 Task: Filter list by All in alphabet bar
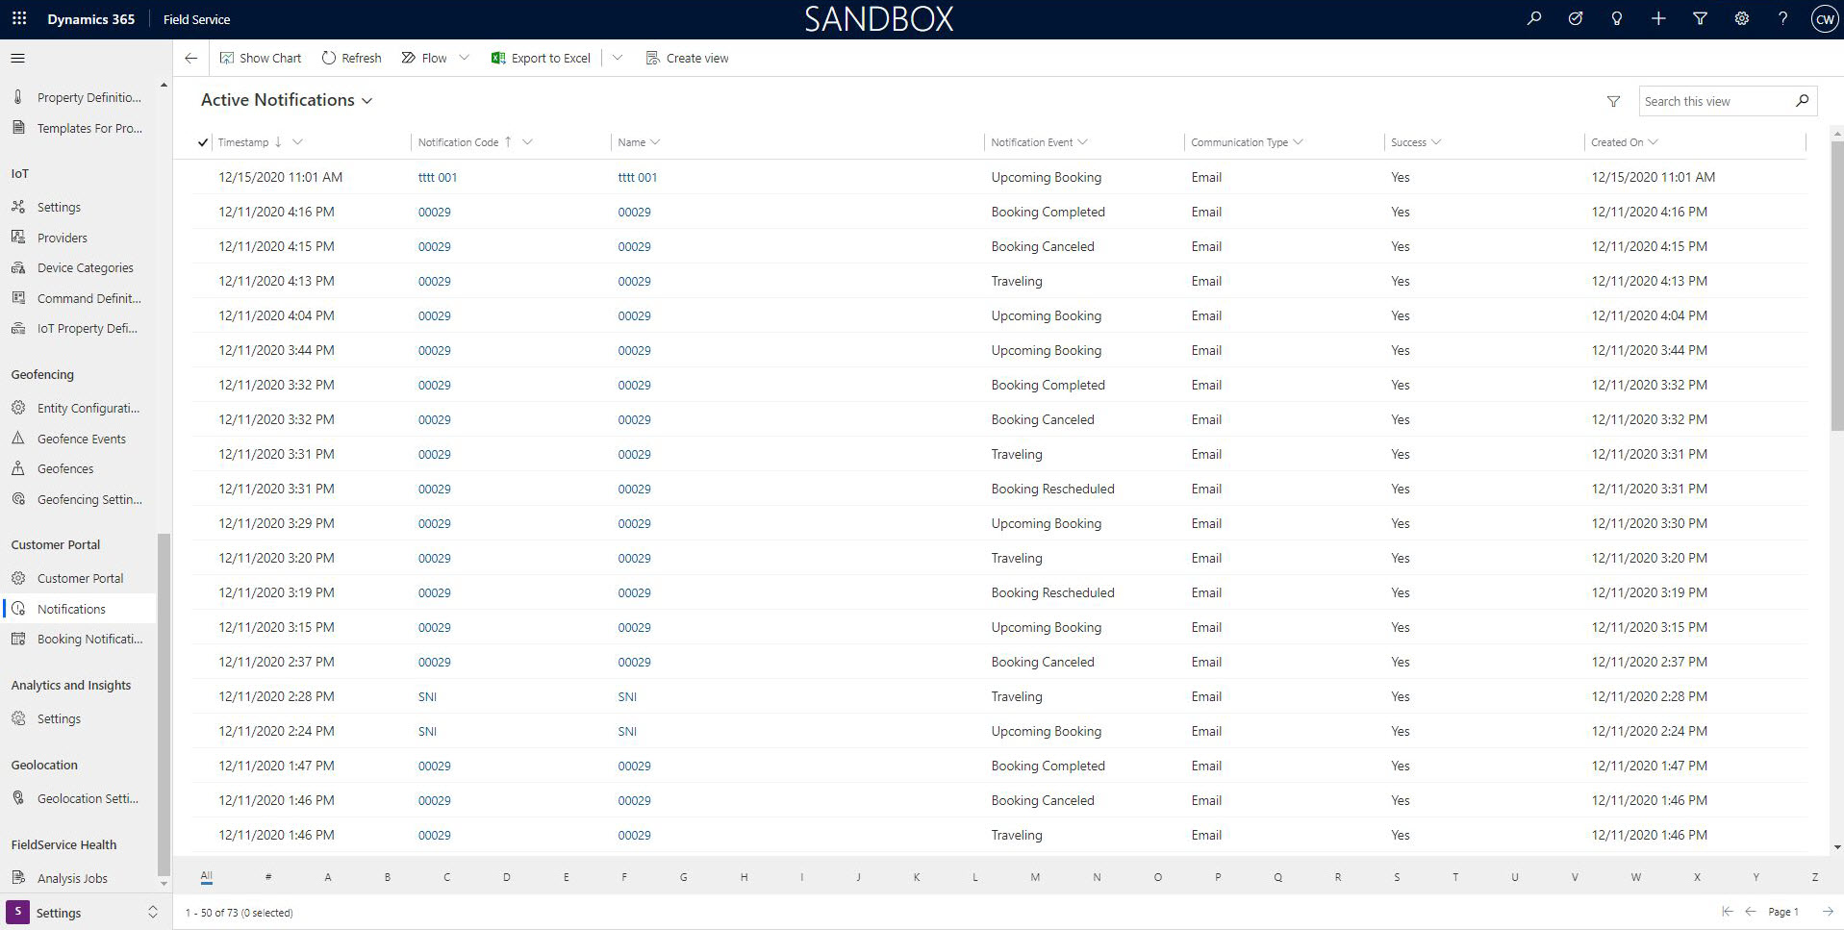coord(206,876)
